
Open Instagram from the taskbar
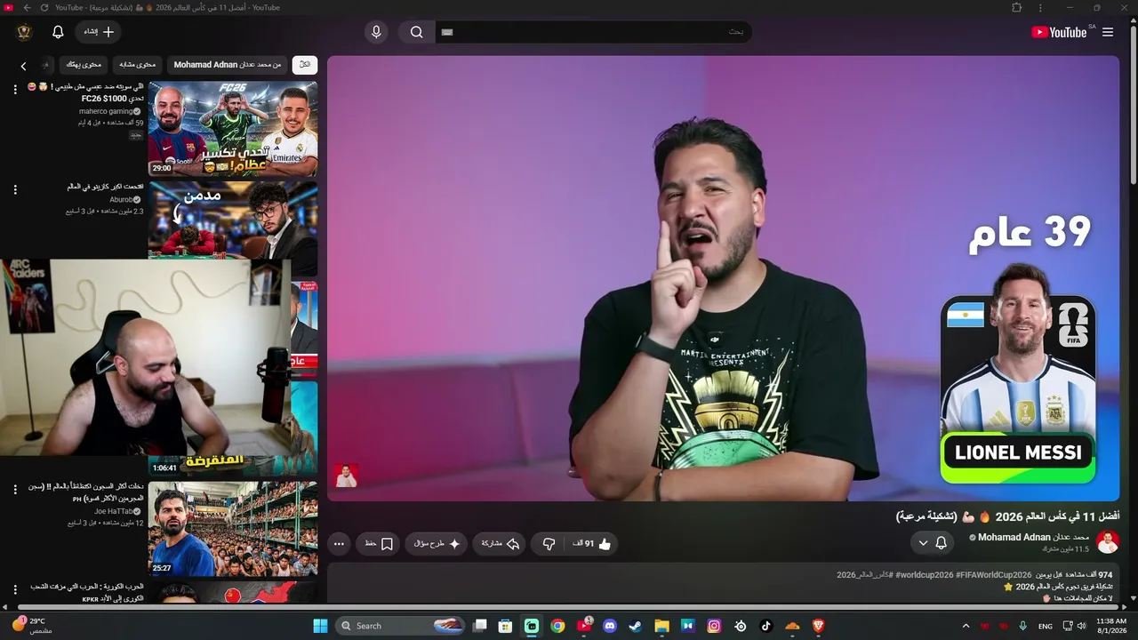point(714,626)
